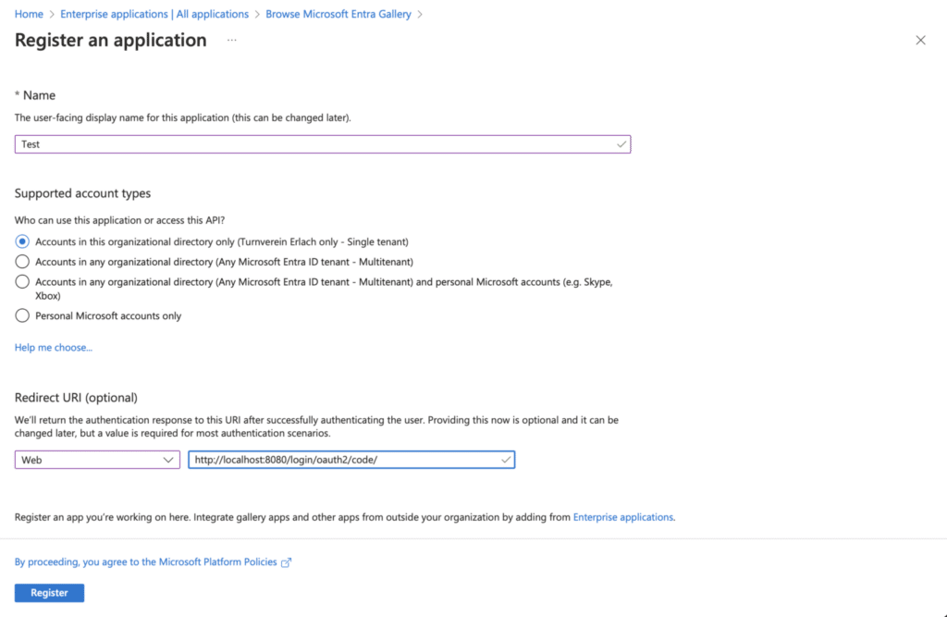Image resolution: width=947 pixels, height=617 pixels.
Task: Open the ellipsis more options menu
Action: tap(232, 40)
